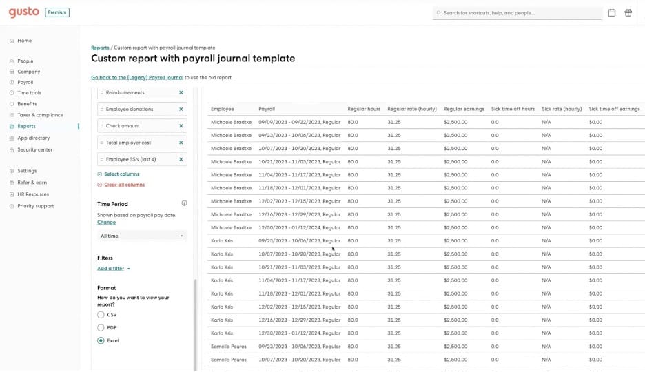The image size is (645, 372).
Task: Go to Taxes & compliance section
Action: pyautogui.click(x=39, y=115)
